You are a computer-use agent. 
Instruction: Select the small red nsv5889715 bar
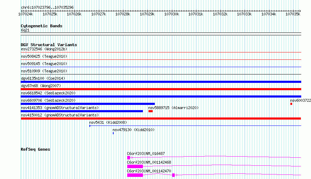click(x=151, y=111)
